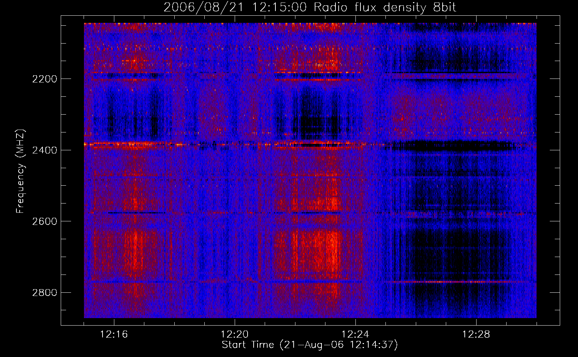Image resolution: width=578 pixels, height=357 pixels.
Task: Click the 2800 frequency tick label
Action: point(45,293)
